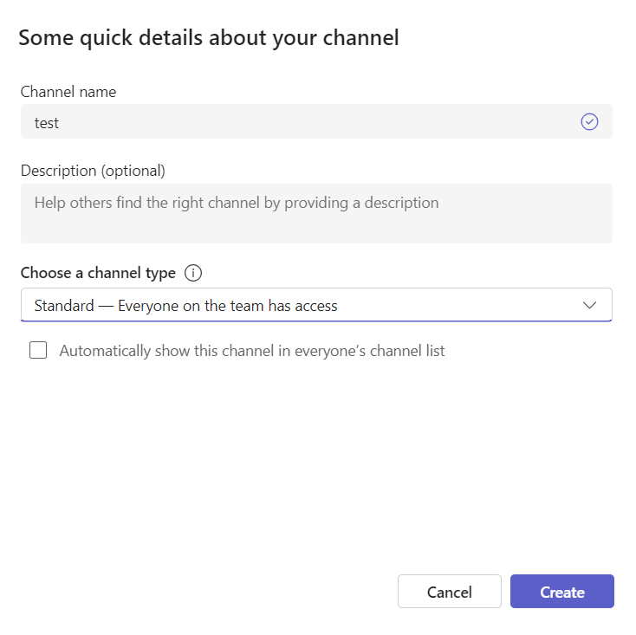The image size is (636, 635).
Task: Focus the Channel name field containing test
Action: tap(316, 121)
